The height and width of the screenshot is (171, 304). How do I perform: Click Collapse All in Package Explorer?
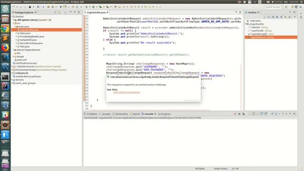coord(56,12)
